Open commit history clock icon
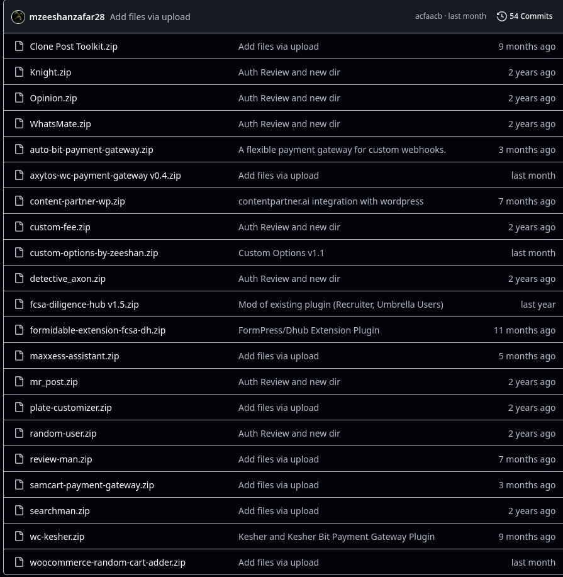 (501, 16)
